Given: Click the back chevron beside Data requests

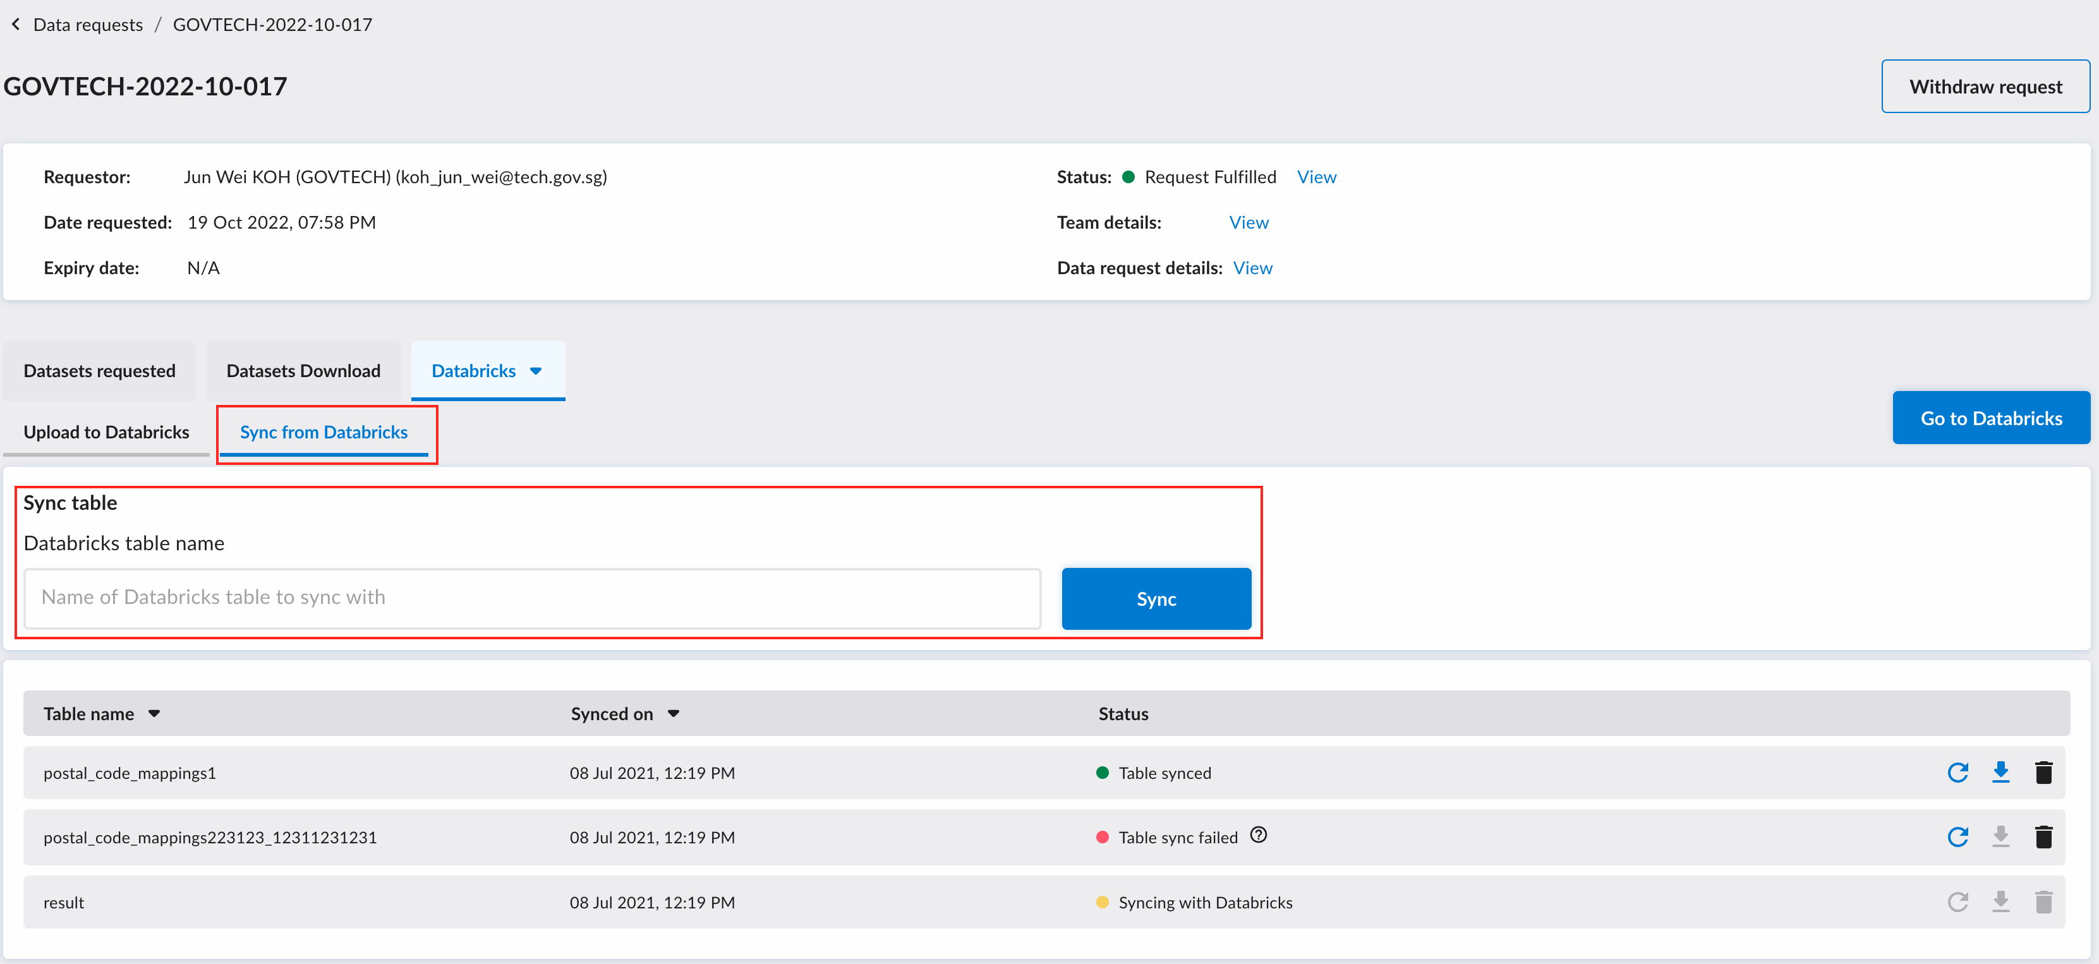Looking at the screenshot, I should [x=16, y=25].
